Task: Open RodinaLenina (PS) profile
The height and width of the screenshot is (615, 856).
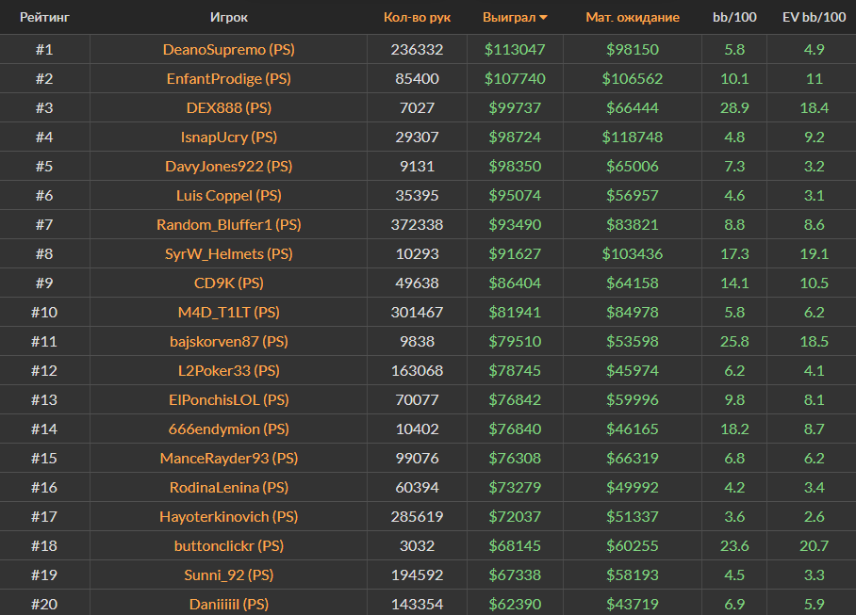Action: pos(228,487)
